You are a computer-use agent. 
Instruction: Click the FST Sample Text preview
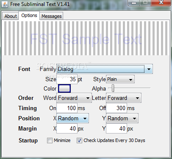point(86,38)
